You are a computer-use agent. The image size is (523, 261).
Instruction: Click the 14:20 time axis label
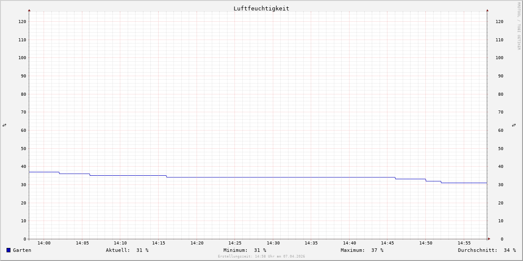click(x=197, y=243)
